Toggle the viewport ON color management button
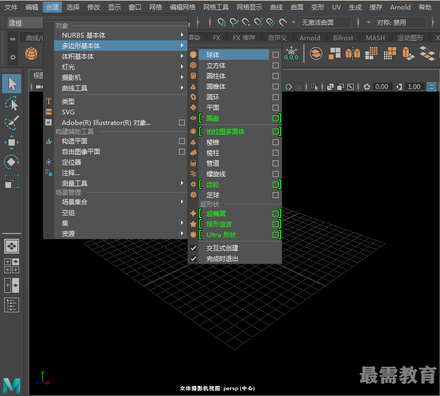Image resolution: width=440 pixels, height=396 pixels. coord(432,87)
